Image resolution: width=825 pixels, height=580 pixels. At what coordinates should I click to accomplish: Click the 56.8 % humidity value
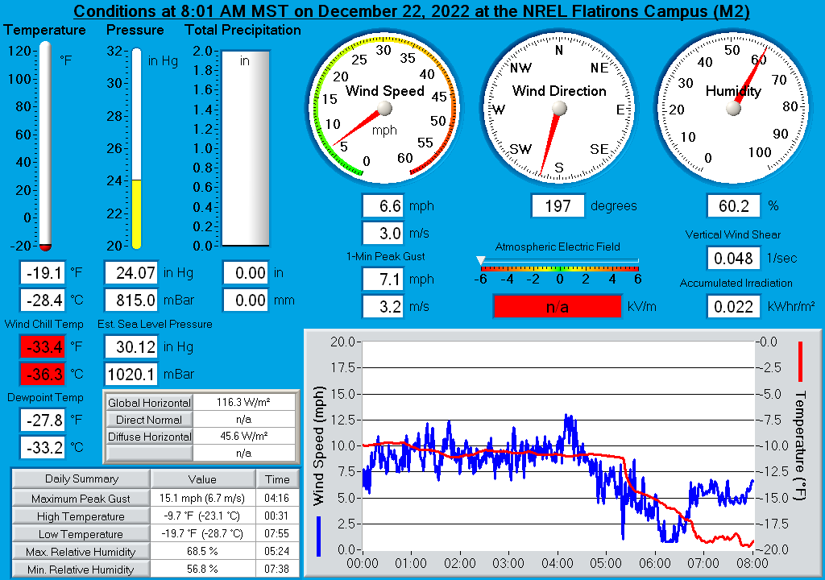(x=202, y=569)
